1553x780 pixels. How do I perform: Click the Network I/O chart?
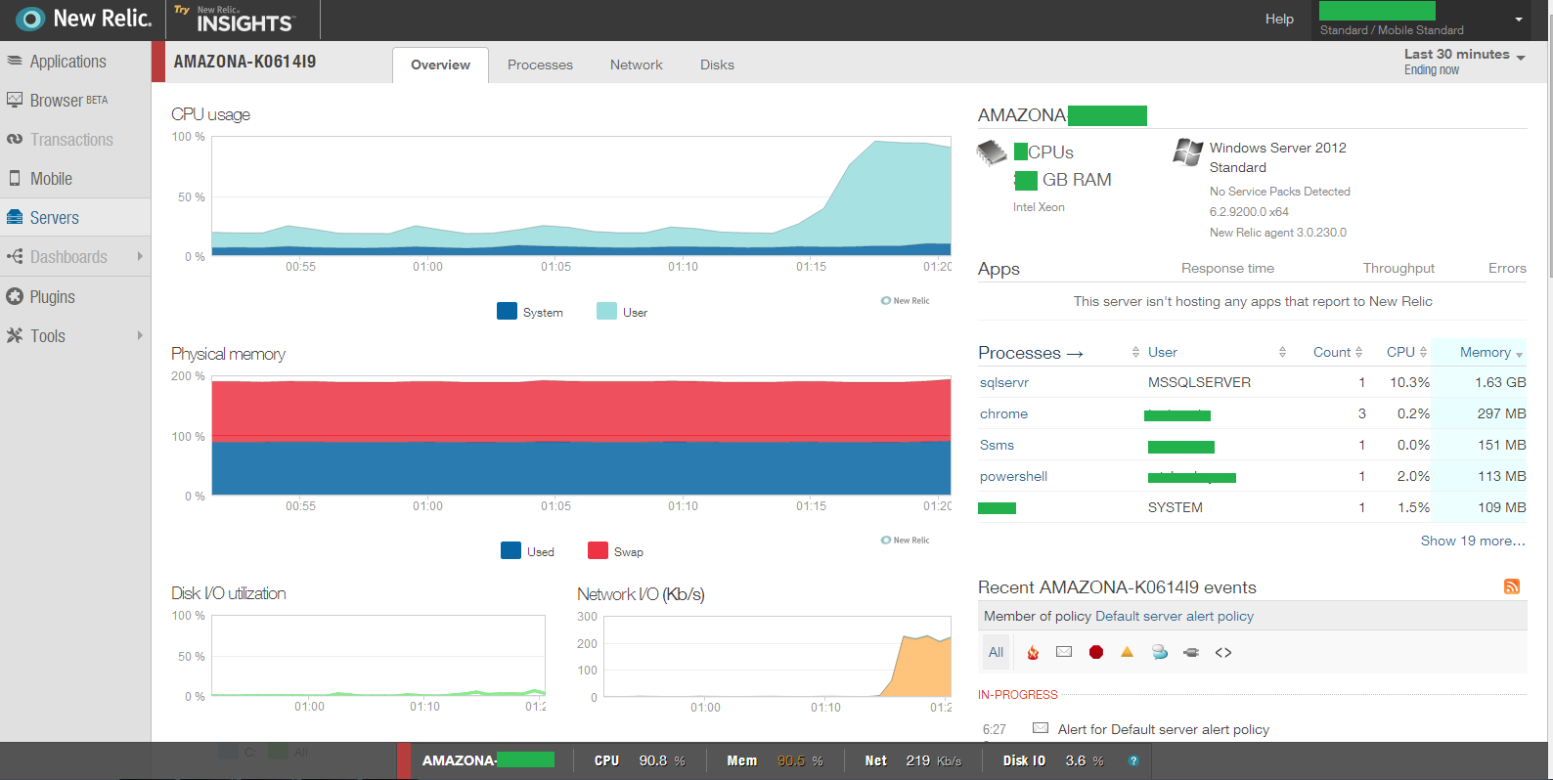point(777,656)
